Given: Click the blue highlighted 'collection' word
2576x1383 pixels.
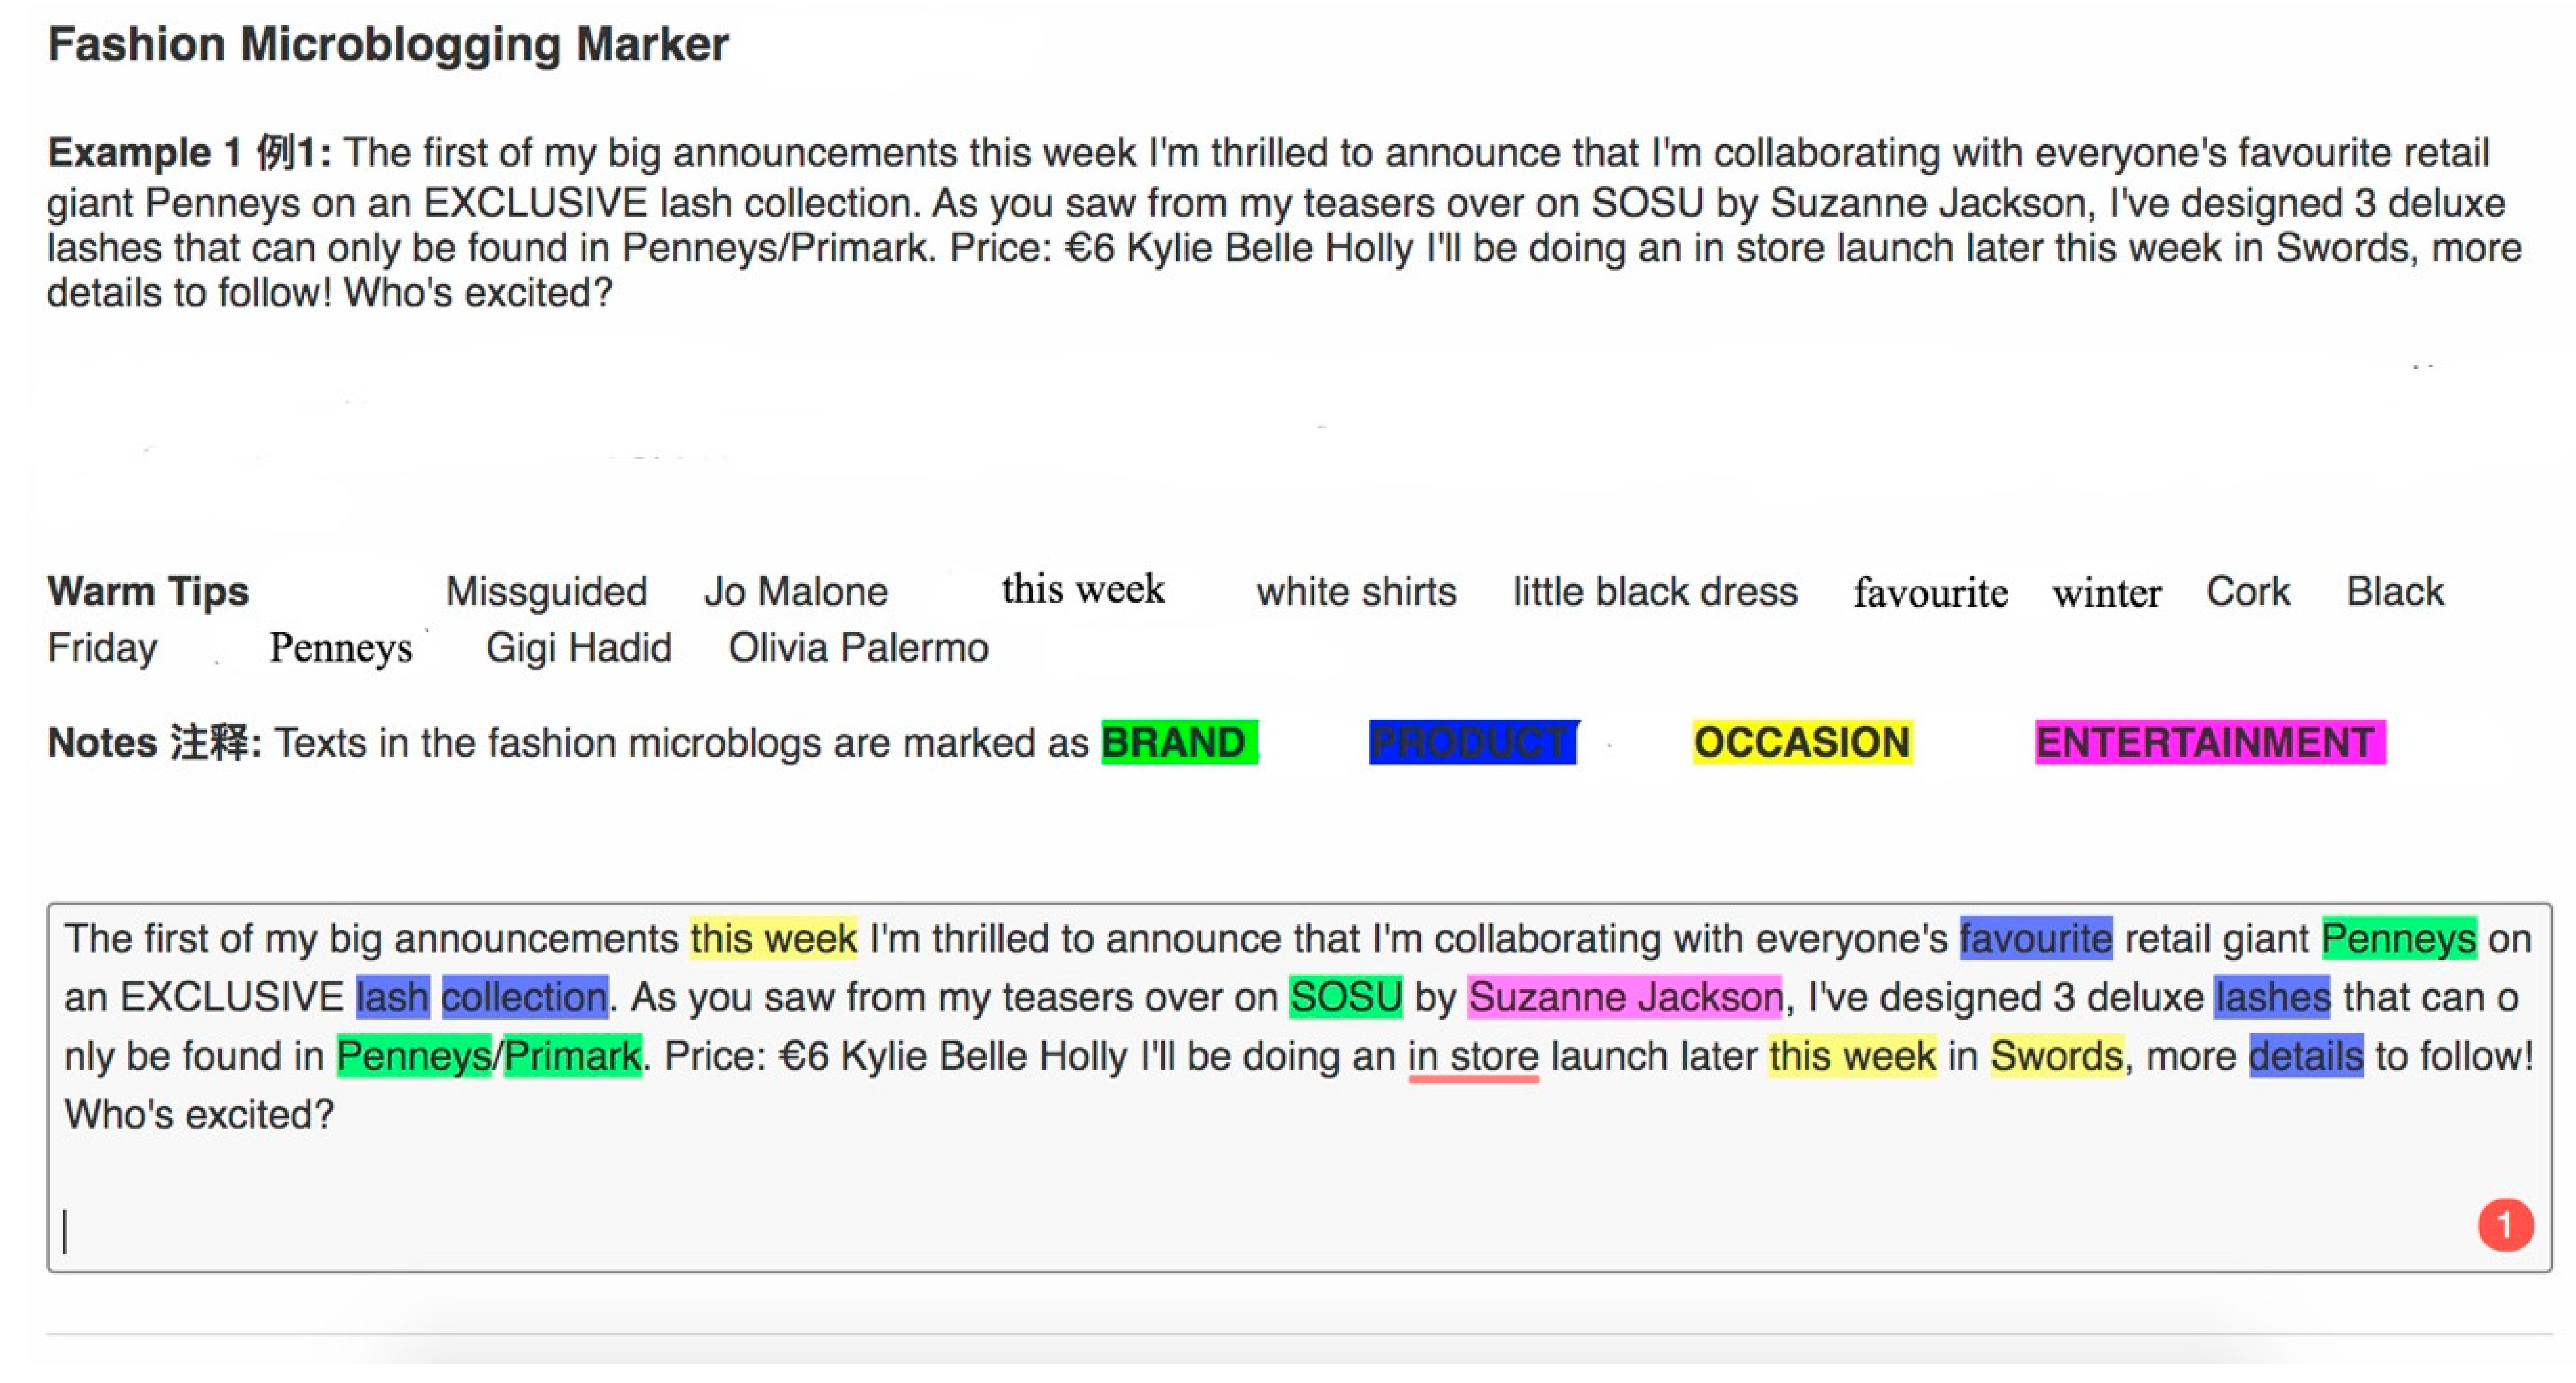Looking at the screenshot, I should pyautogui.click(x=524, y=997).
